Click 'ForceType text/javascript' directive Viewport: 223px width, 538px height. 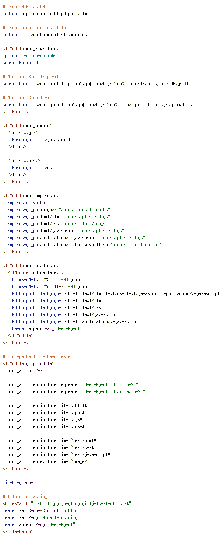tap(41, 140)
